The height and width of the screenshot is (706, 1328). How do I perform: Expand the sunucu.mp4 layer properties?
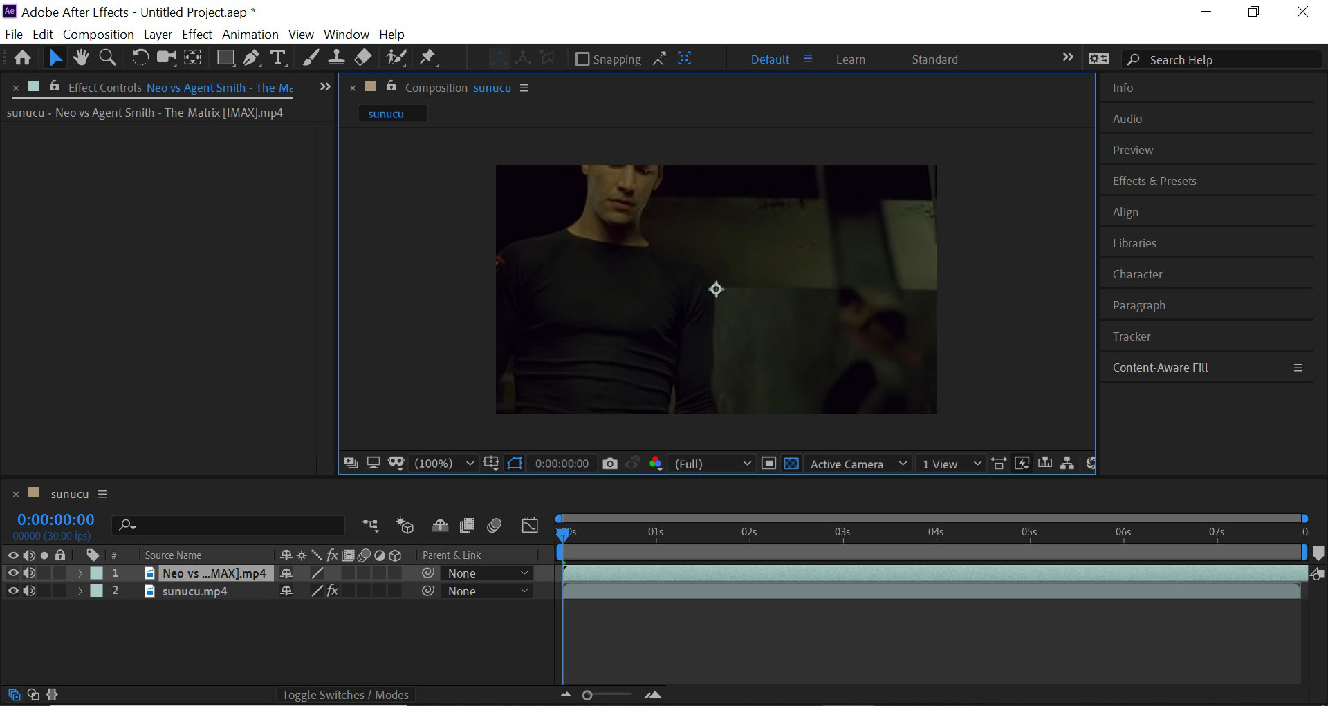click(x=80, y=591)
